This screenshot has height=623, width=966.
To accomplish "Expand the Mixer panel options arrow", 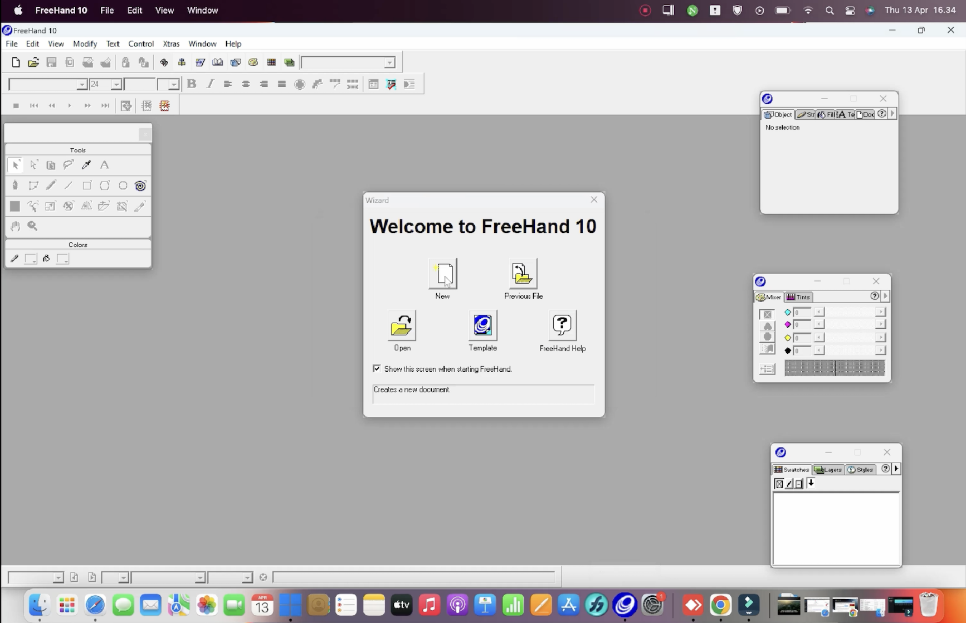I will (x=885, y=297).
